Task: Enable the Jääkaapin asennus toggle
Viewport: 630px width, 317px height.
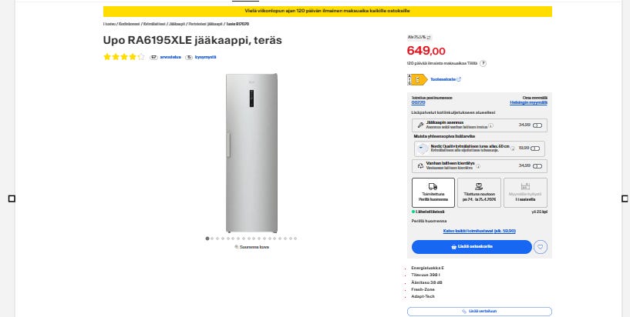Action: pyautogui.click(x=537, y=125)
